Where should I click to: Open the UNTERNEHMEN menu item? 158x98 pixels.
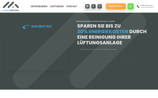39,6
